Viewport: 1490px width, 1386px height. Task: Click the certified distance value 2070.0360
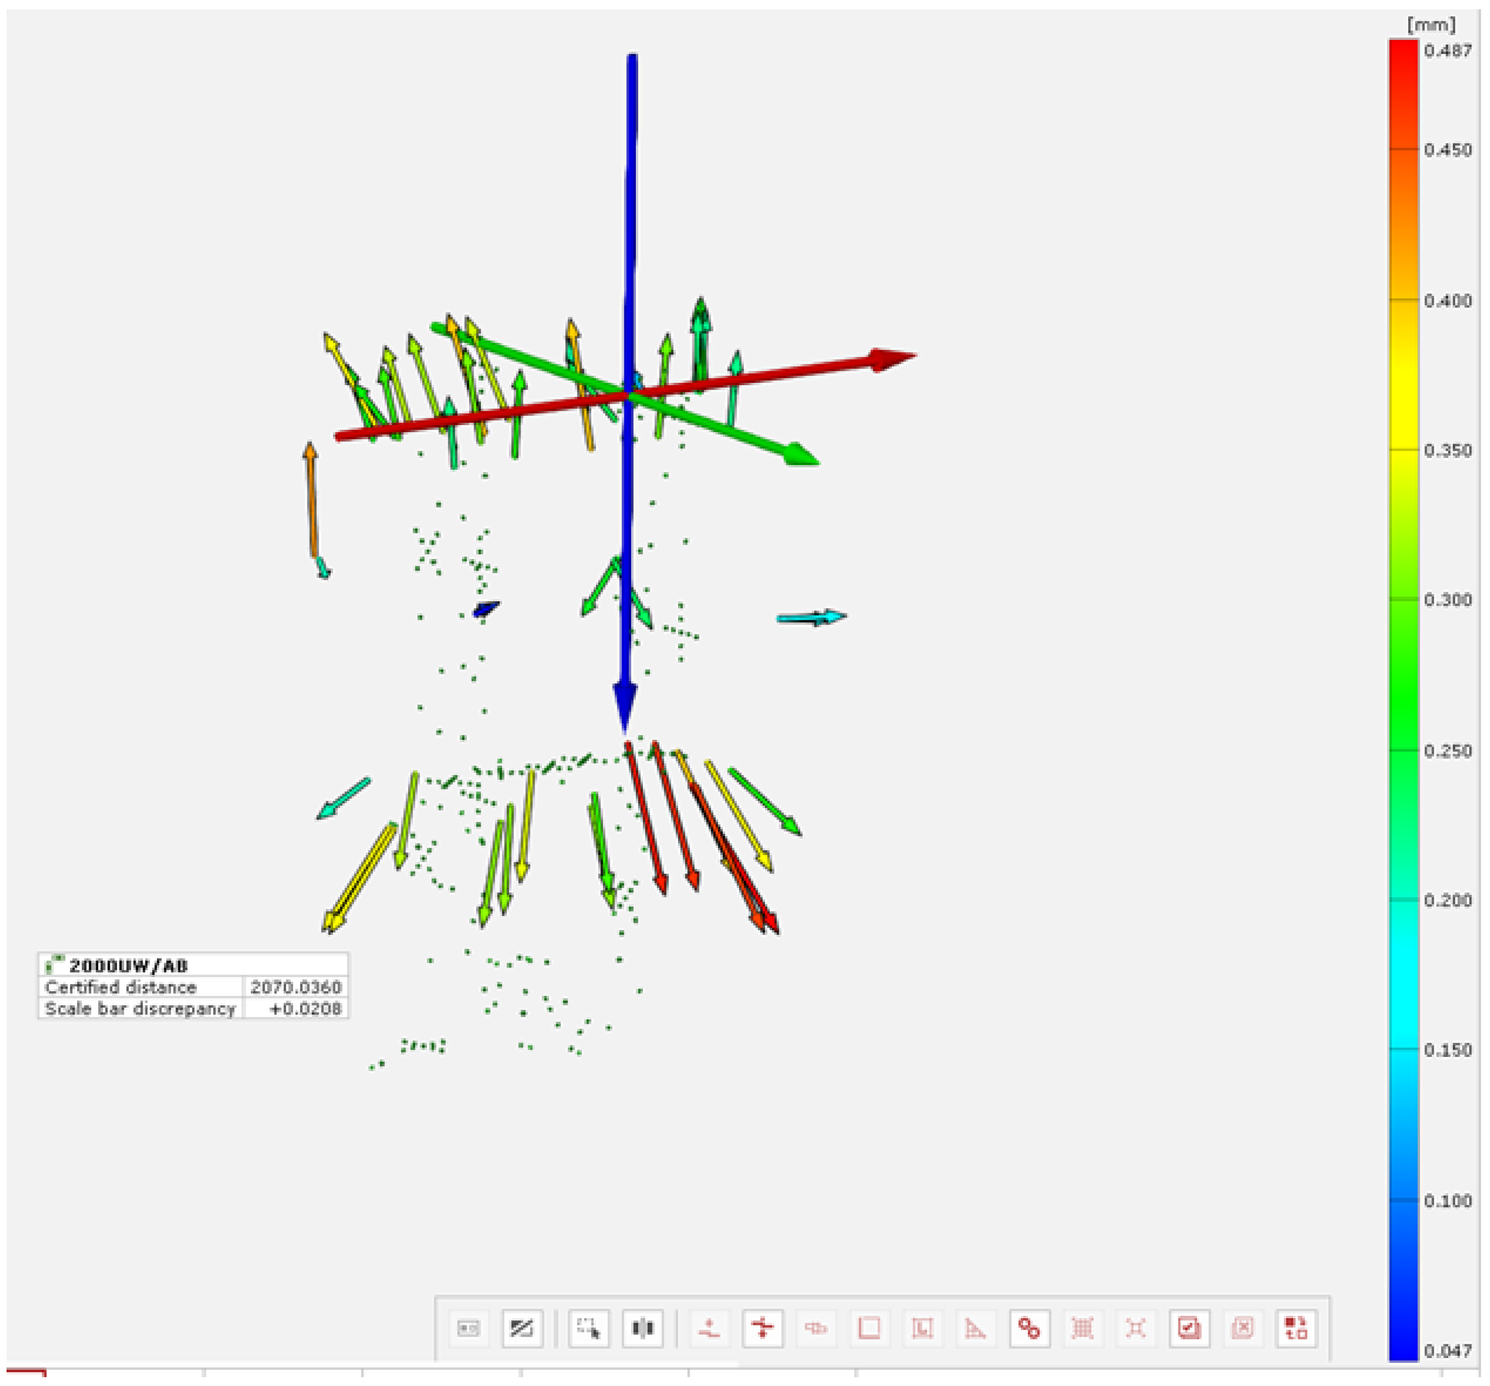point(295,987)
